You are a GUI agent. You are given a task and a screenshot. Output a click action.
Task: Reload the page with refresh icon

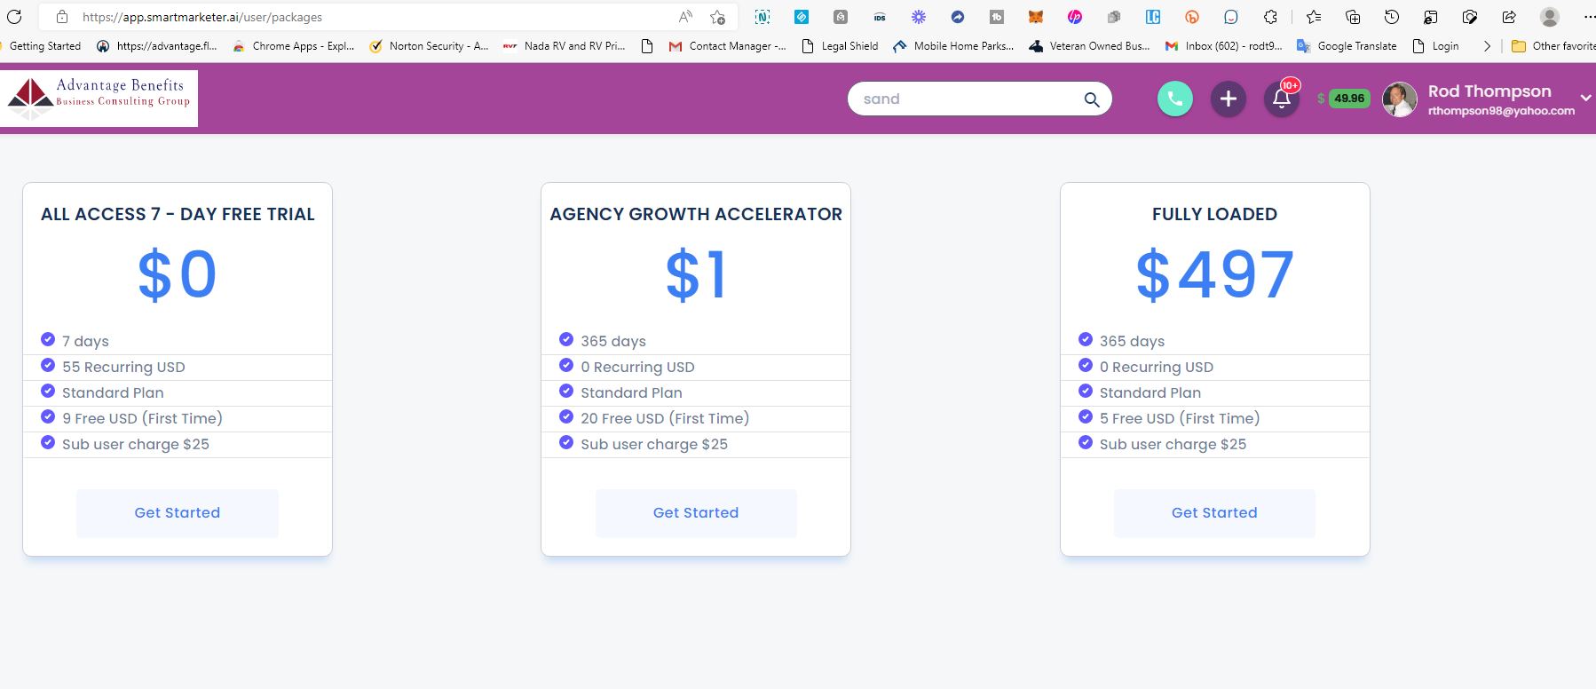(x=14, y=17)
